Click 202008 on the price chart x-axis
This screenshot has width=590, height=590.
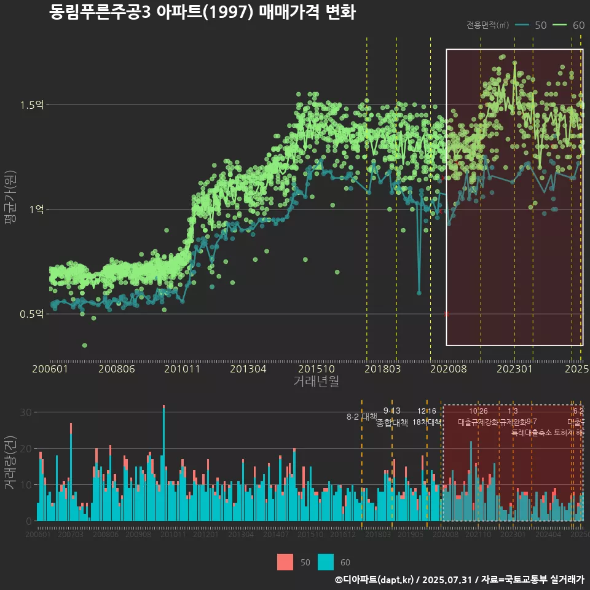[x=449, y=369]
